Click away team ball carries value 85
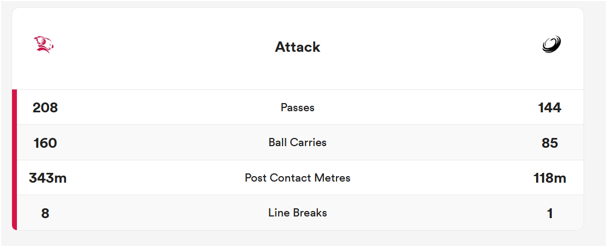Viewport: 607px width, 247px height. tap(550, 143)
